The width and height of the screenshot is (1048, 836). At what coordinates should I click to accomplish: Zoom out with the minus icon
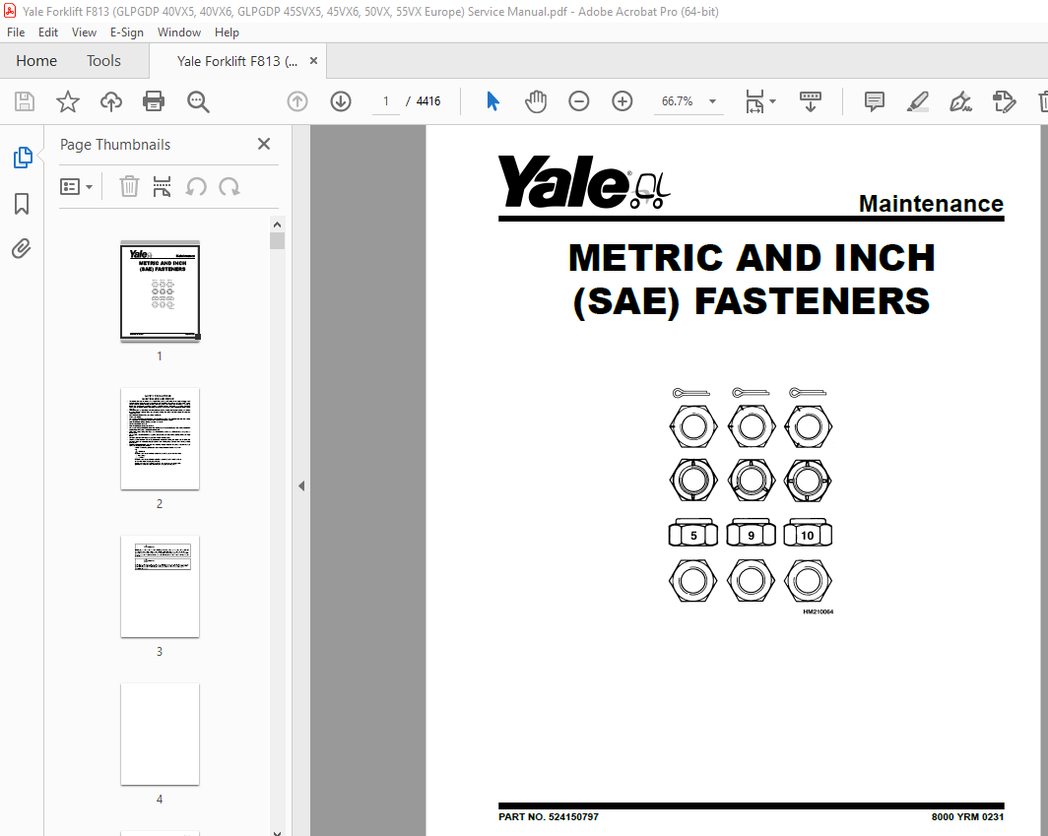(579, 101)
